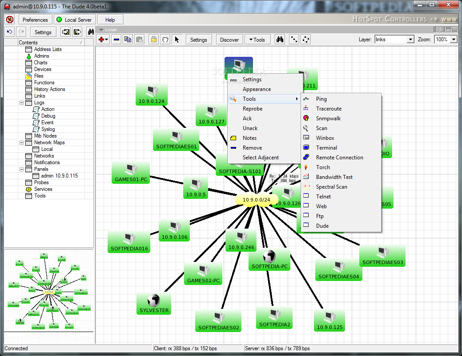Screen dimensions: 462x356
Task: Click the binoculars icon in map toolbar
Action: coord(280,40)
